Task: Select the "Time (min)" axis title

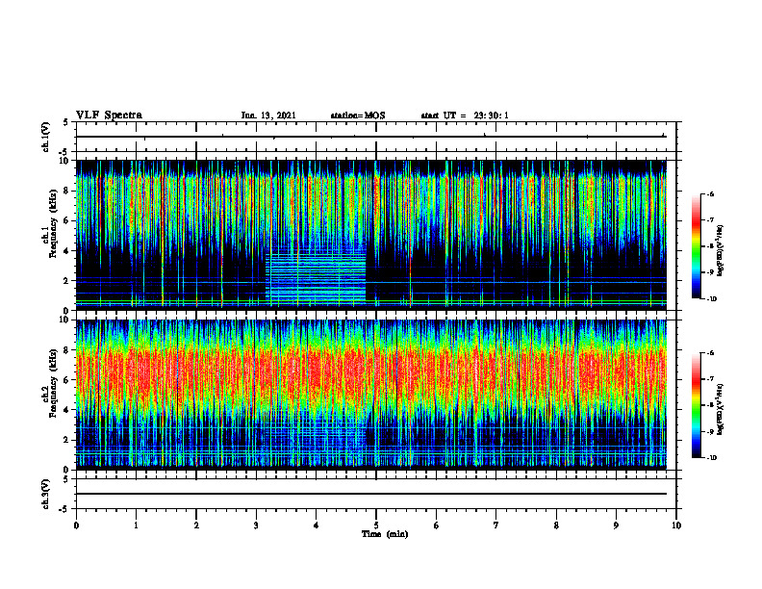Action: [385, 534]
